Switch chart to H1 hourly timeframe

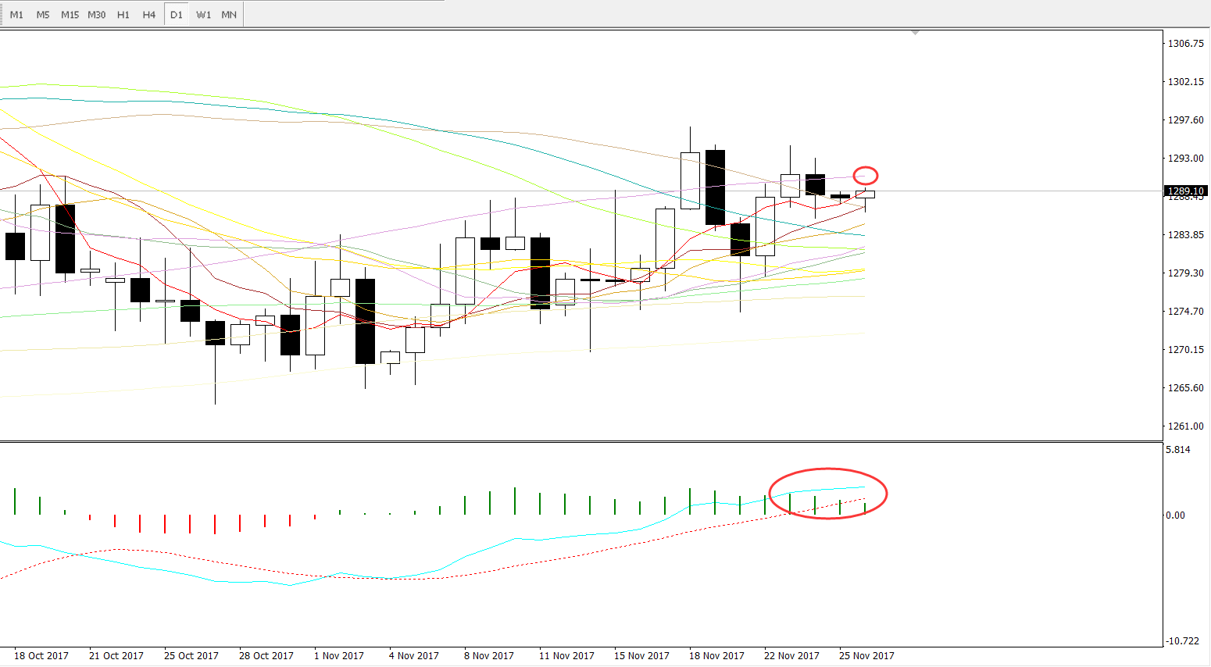pyautogui.click(x=123, y=15)
